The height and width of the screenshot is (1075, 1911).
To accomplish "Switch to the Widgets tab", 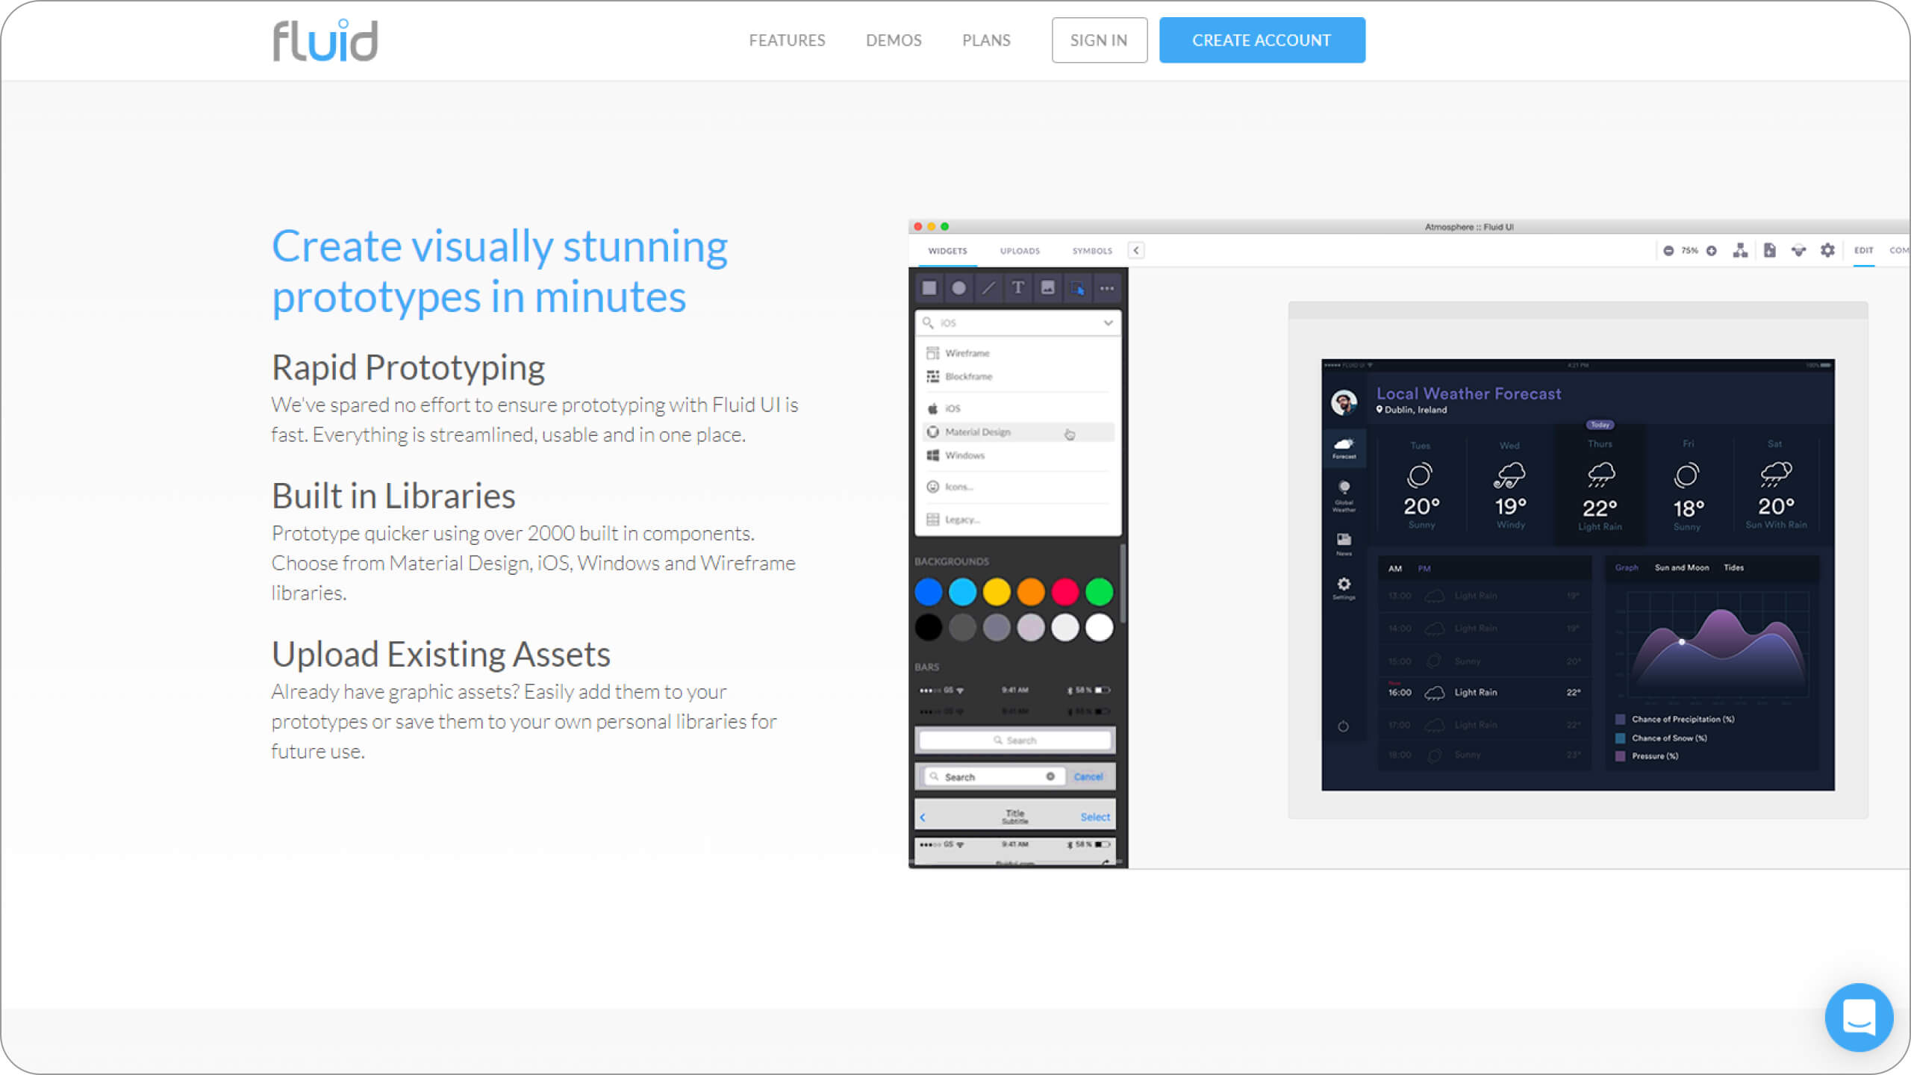I will (x=947, y=251).
